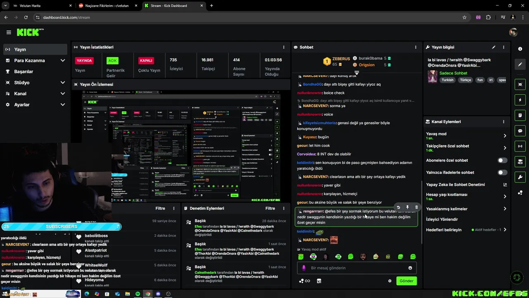Open Microsoft Edge from the taskbar
Screen dimensions: 529x298
(x=87, y=294)
